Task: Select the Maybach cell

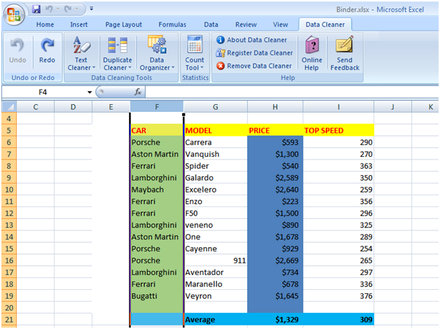Action: [157, 190]
